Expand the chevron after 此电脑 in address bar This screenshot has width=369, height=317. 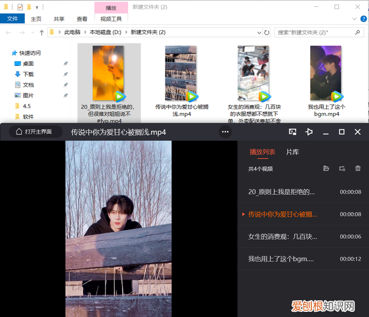[85, 32]
